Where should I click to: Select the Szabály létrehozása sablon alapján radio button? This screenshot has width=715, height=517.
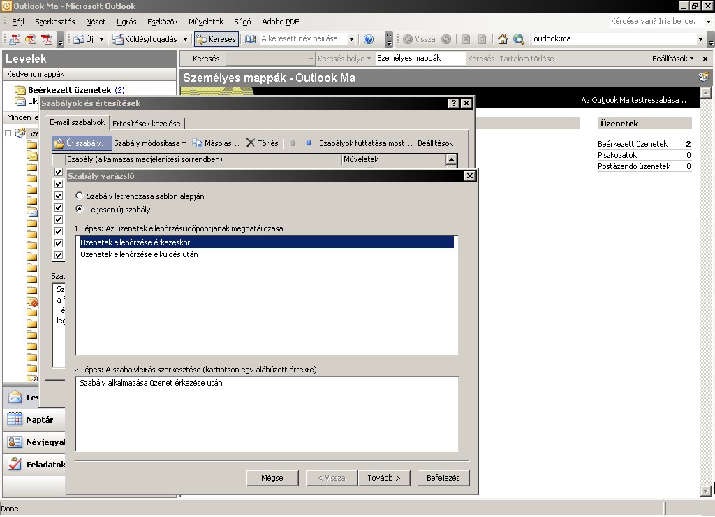(x=79, y=196)
